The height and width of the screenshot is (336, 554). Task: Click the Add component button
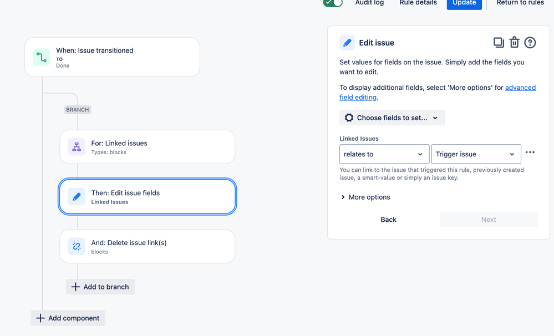68,318
